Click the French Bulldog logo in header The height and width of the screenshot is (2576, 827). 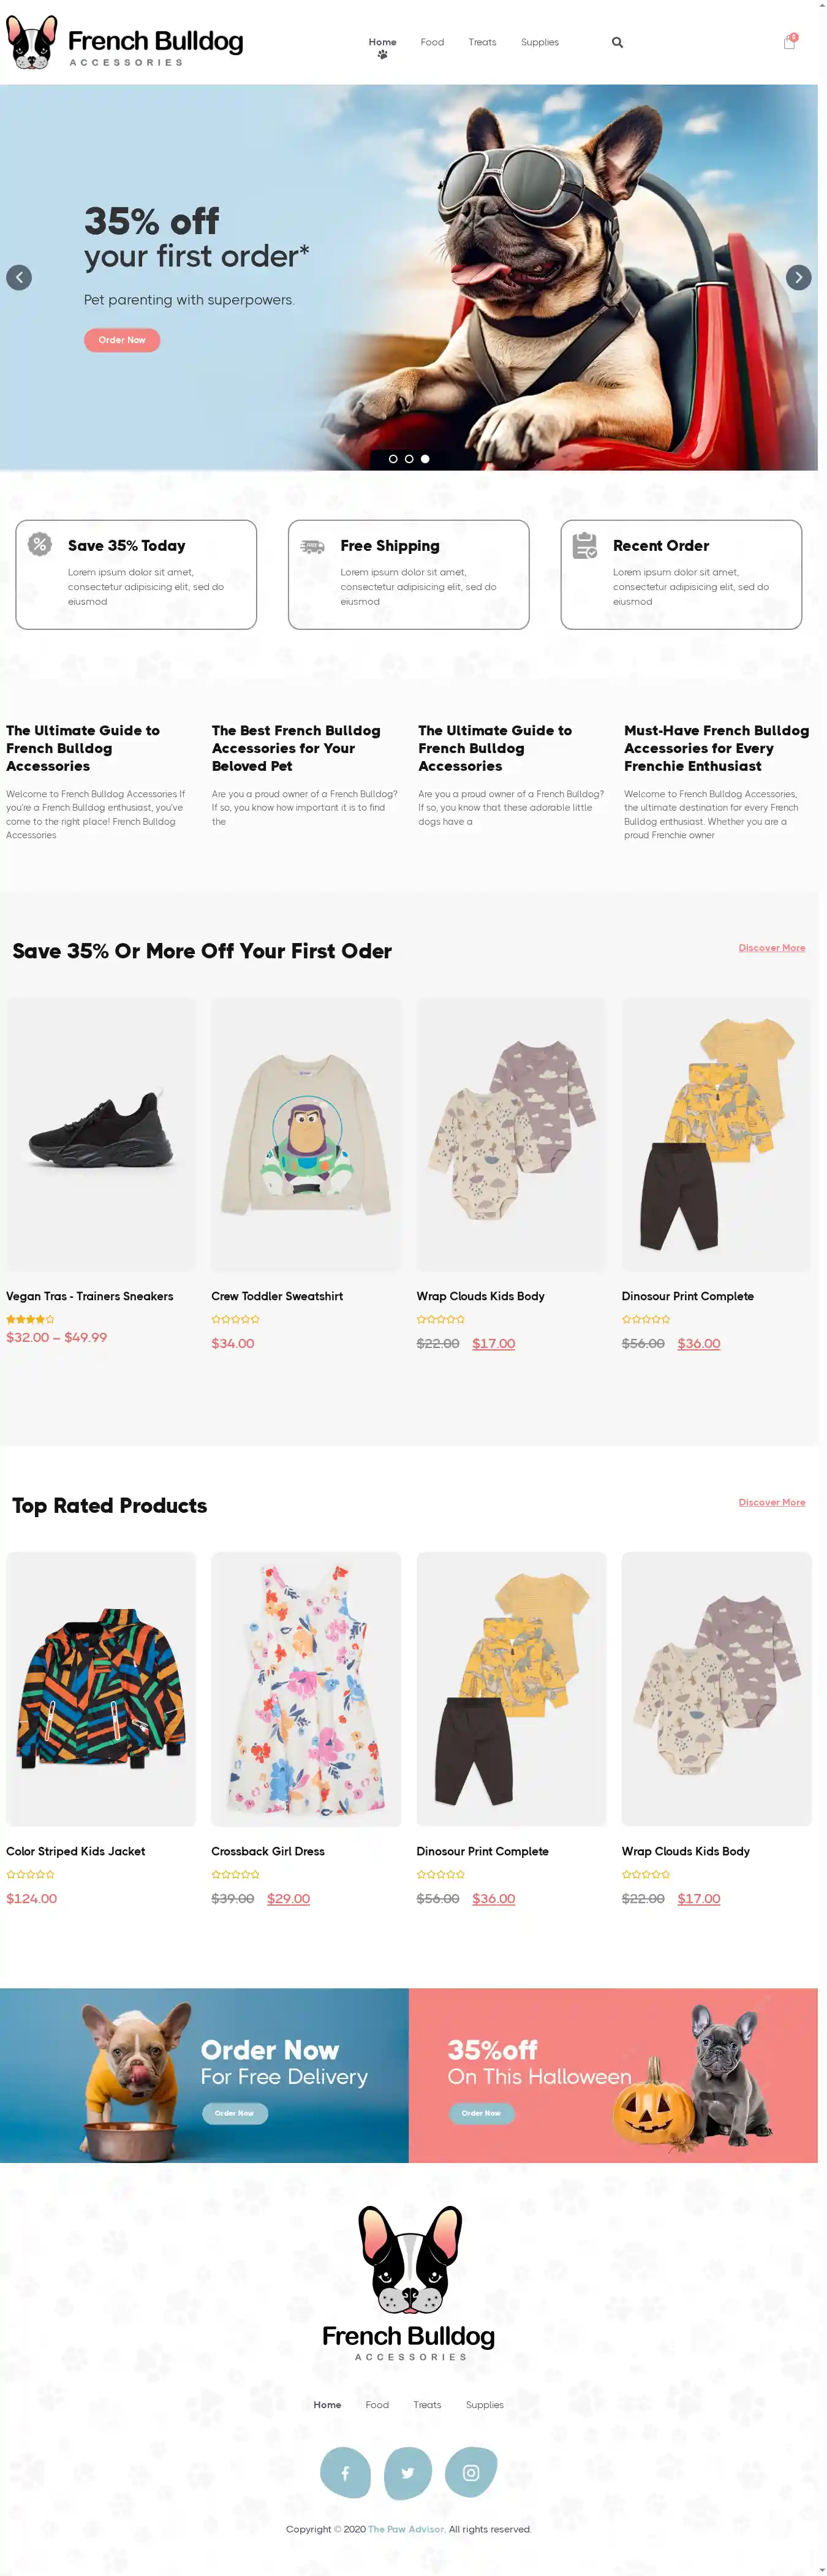click(125, 42)
